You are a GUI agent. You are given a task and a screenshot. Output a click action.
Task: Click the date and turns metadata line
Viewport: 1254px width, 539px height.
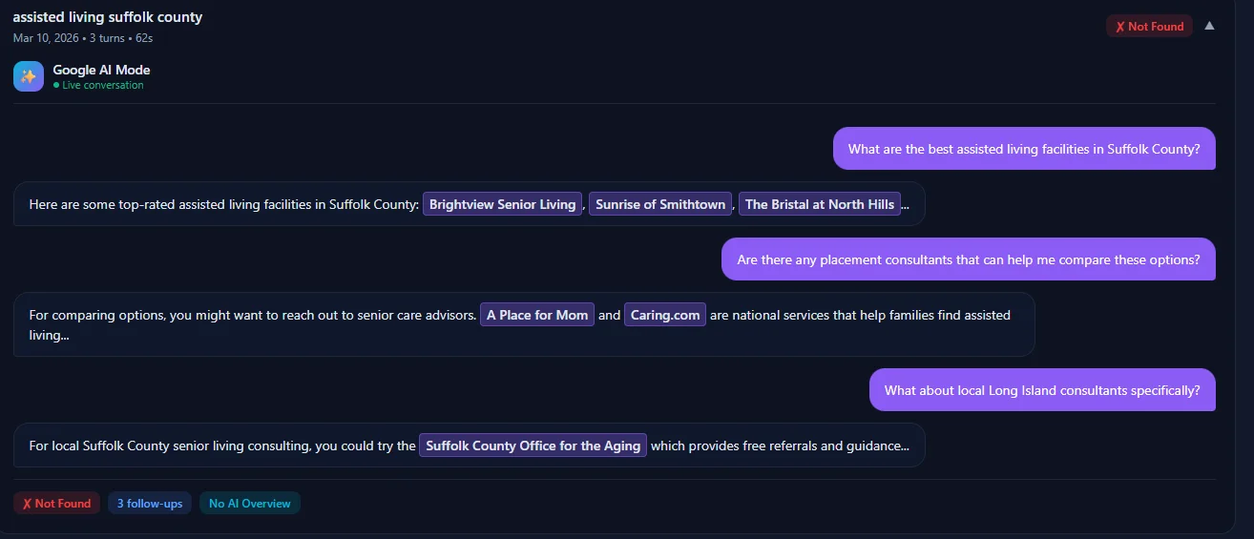coord(83,38)
